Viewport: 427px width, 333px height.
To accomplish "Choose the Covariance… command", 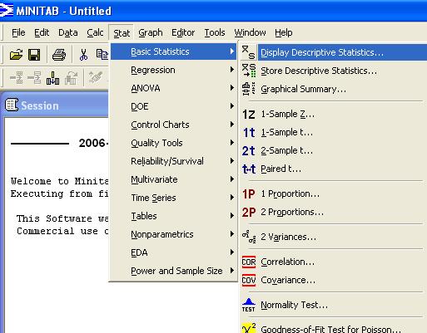I will click(334, 280).
